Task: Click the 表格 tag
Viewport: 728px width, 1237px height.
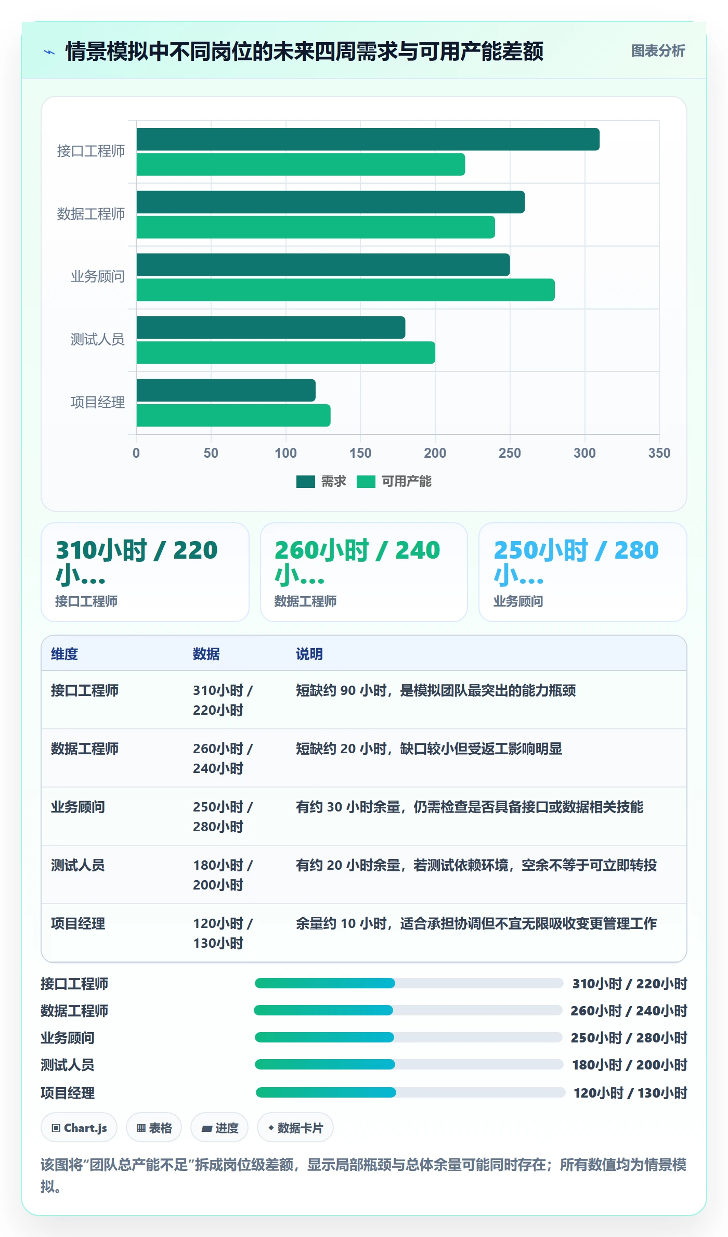Action: (x=154, y=1128)
